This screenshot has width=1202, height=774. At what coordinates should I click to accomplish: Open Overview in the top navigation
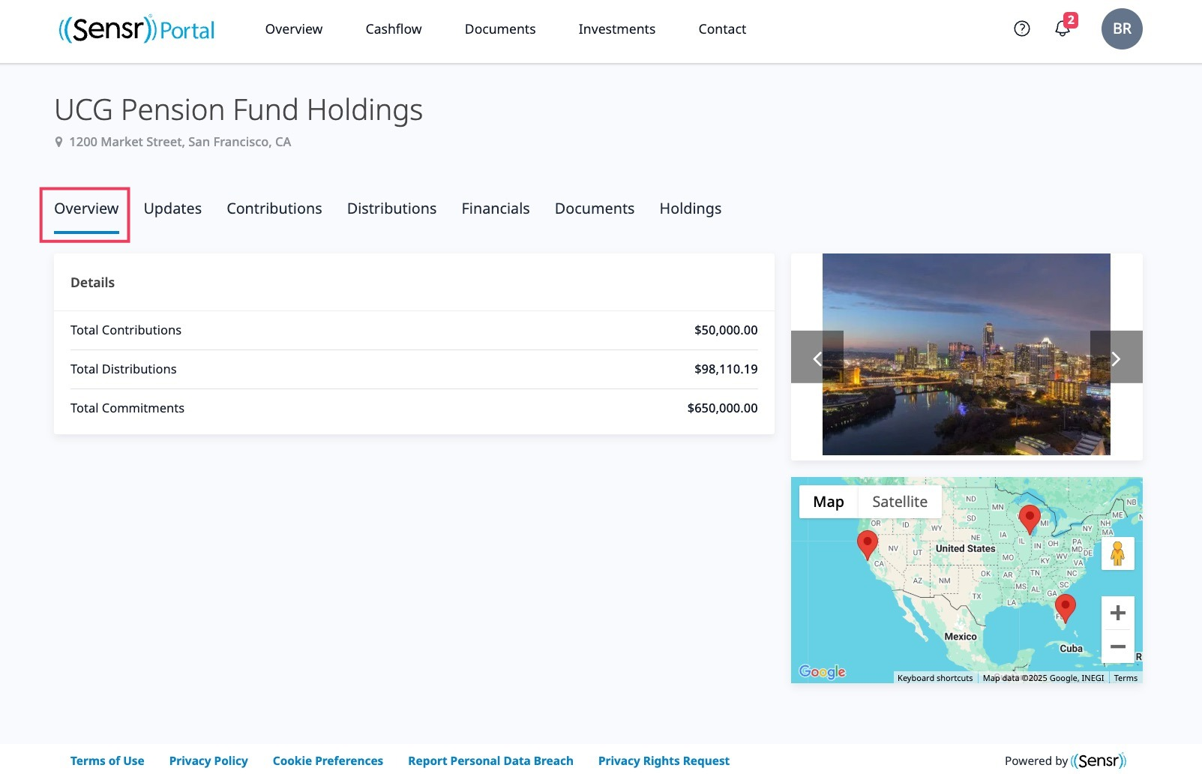[294, 29]
